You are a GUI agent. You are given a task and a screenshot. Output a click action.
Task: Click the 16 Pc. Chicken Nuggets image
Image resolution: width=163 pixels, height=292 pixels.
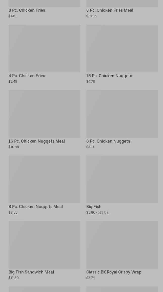coord(122,48)
